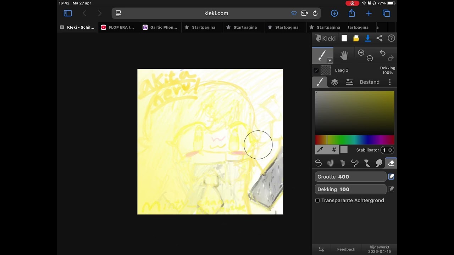Open the privacy report icon in address bar

[294, 13]
